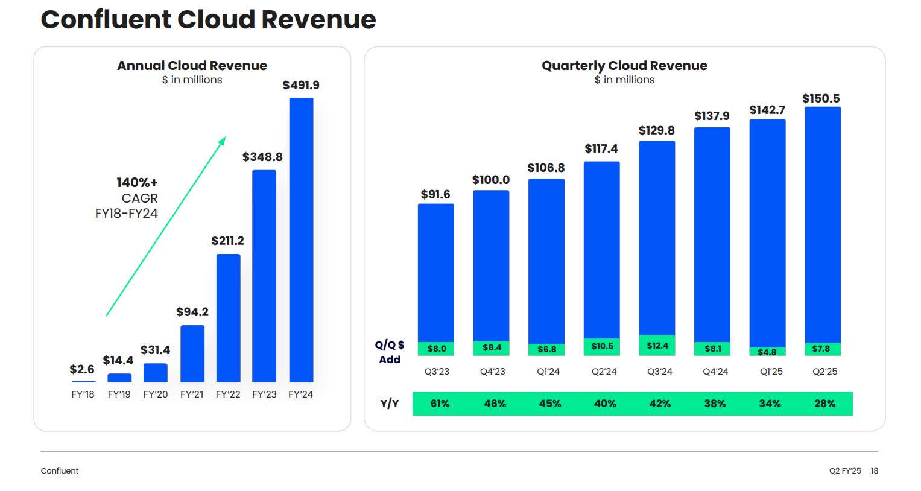Select the Quarterly Cloud Revenue chart title

pyautogui.click(x=624, y=65)
